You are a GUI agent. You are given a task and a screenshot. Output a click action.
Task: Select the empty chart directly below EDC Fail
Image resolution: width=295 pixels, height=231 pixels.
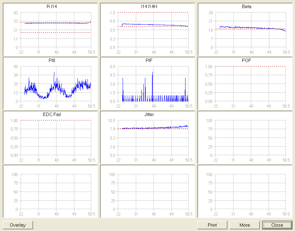[56, 192]
